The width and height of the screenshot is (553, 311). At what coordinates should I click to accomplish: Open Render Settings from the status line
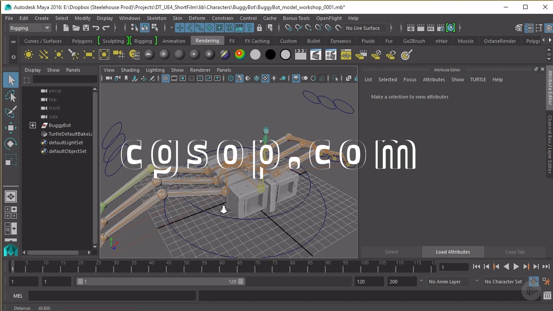pos(441,28)
